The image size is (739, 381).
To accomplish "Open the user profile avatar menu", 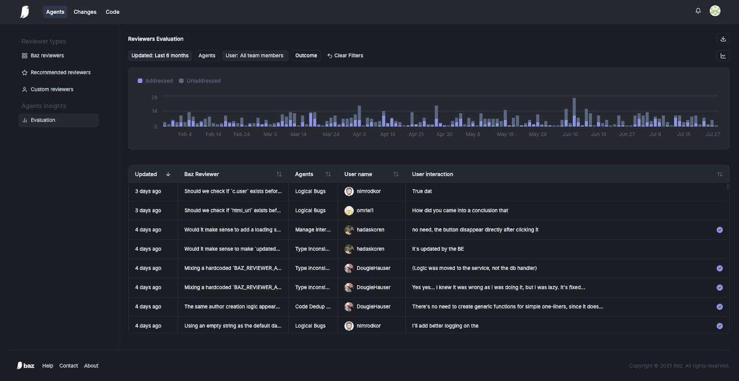I will pyautogui.click(x=715, y=11).
